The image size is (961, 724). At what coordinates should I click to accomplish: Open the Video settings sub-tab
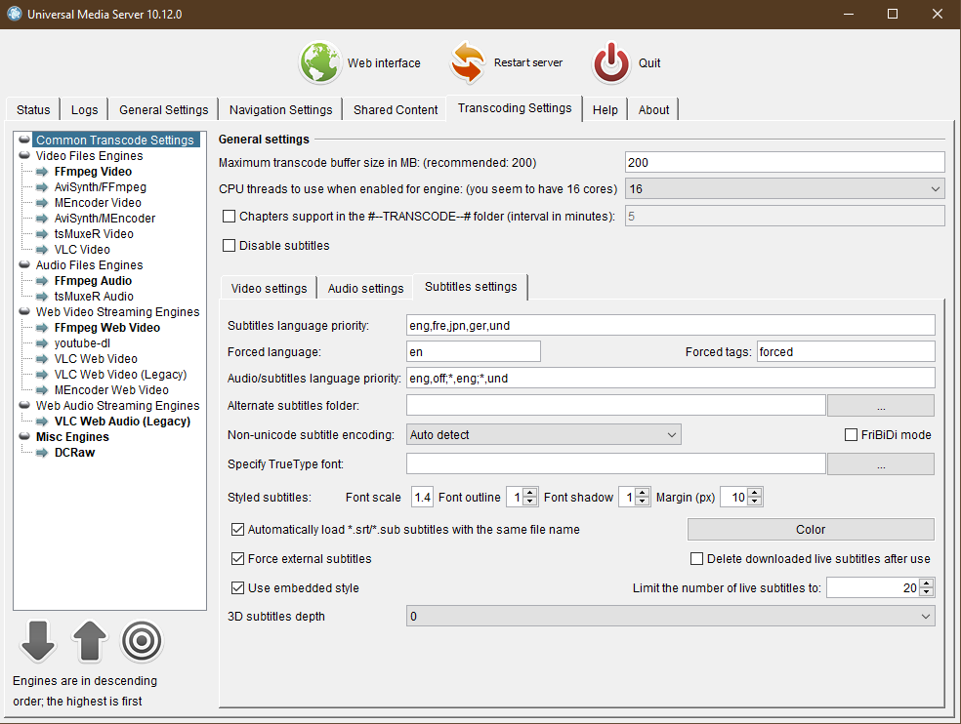coord(269,289)
